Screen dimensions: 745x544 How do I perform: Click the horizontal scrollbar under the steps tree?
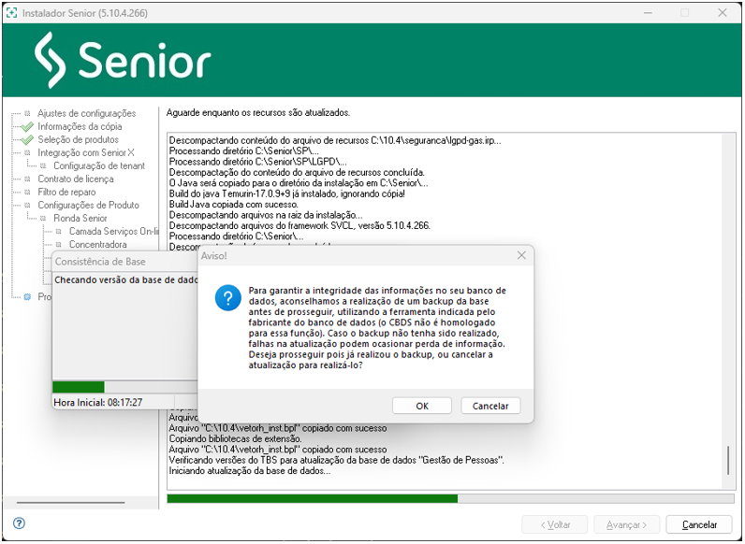pyautogui.click(x=71, y=502)
